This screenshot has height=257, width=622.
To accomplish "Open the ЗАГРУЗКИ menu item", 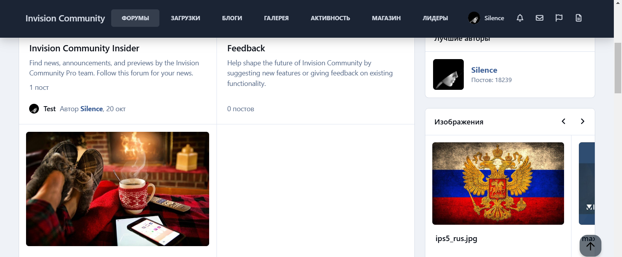I will (x=185, y=18).
